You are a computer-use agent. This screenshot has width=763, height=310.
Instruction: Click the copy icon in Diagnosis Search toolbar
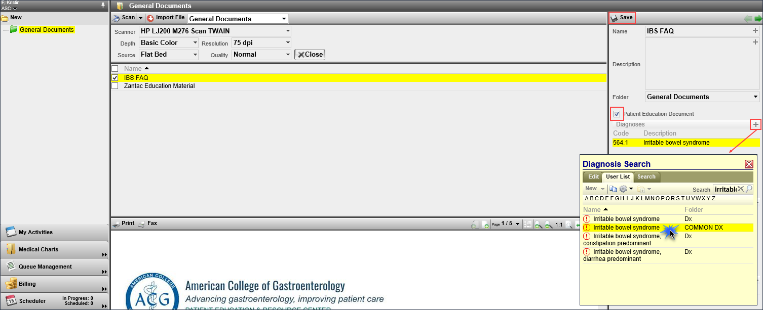click(613, 189)
